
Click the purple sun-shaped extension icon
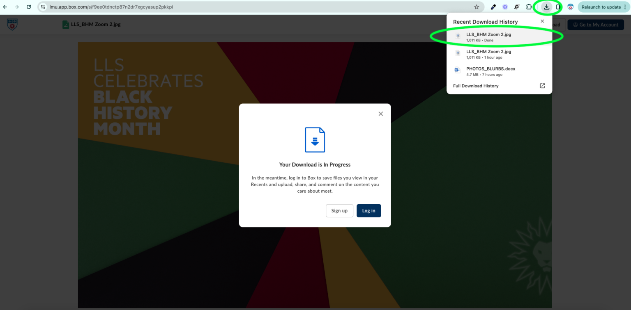coord(504,7)
